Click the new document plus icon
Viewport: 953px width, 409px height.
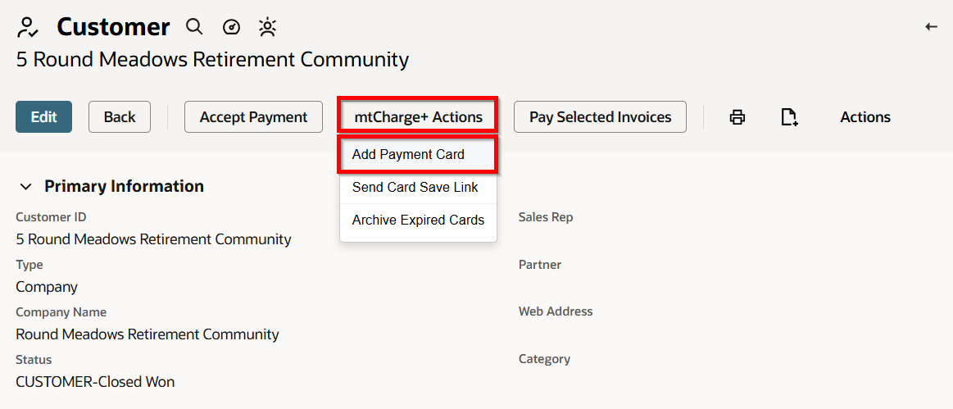(x=789, y=116)
